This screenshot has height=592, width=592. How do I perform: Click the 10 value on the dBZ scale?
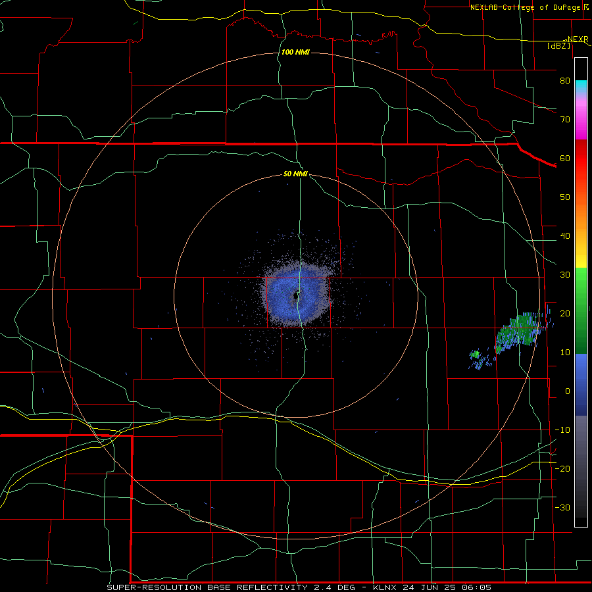tap(565, 353)
